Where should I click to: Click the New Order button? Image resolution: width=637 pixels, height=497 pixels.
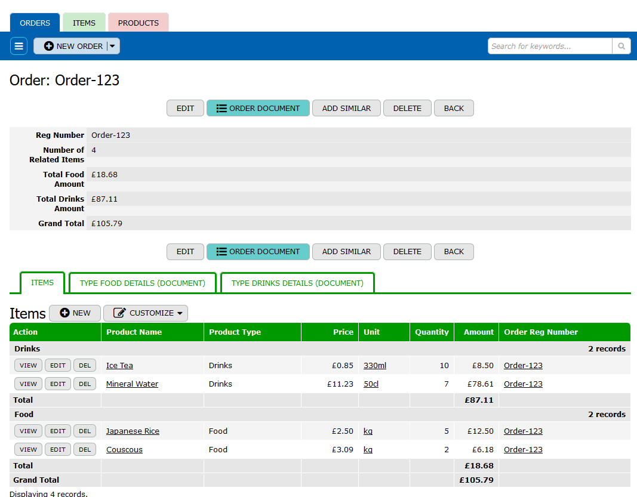point(70,46)
